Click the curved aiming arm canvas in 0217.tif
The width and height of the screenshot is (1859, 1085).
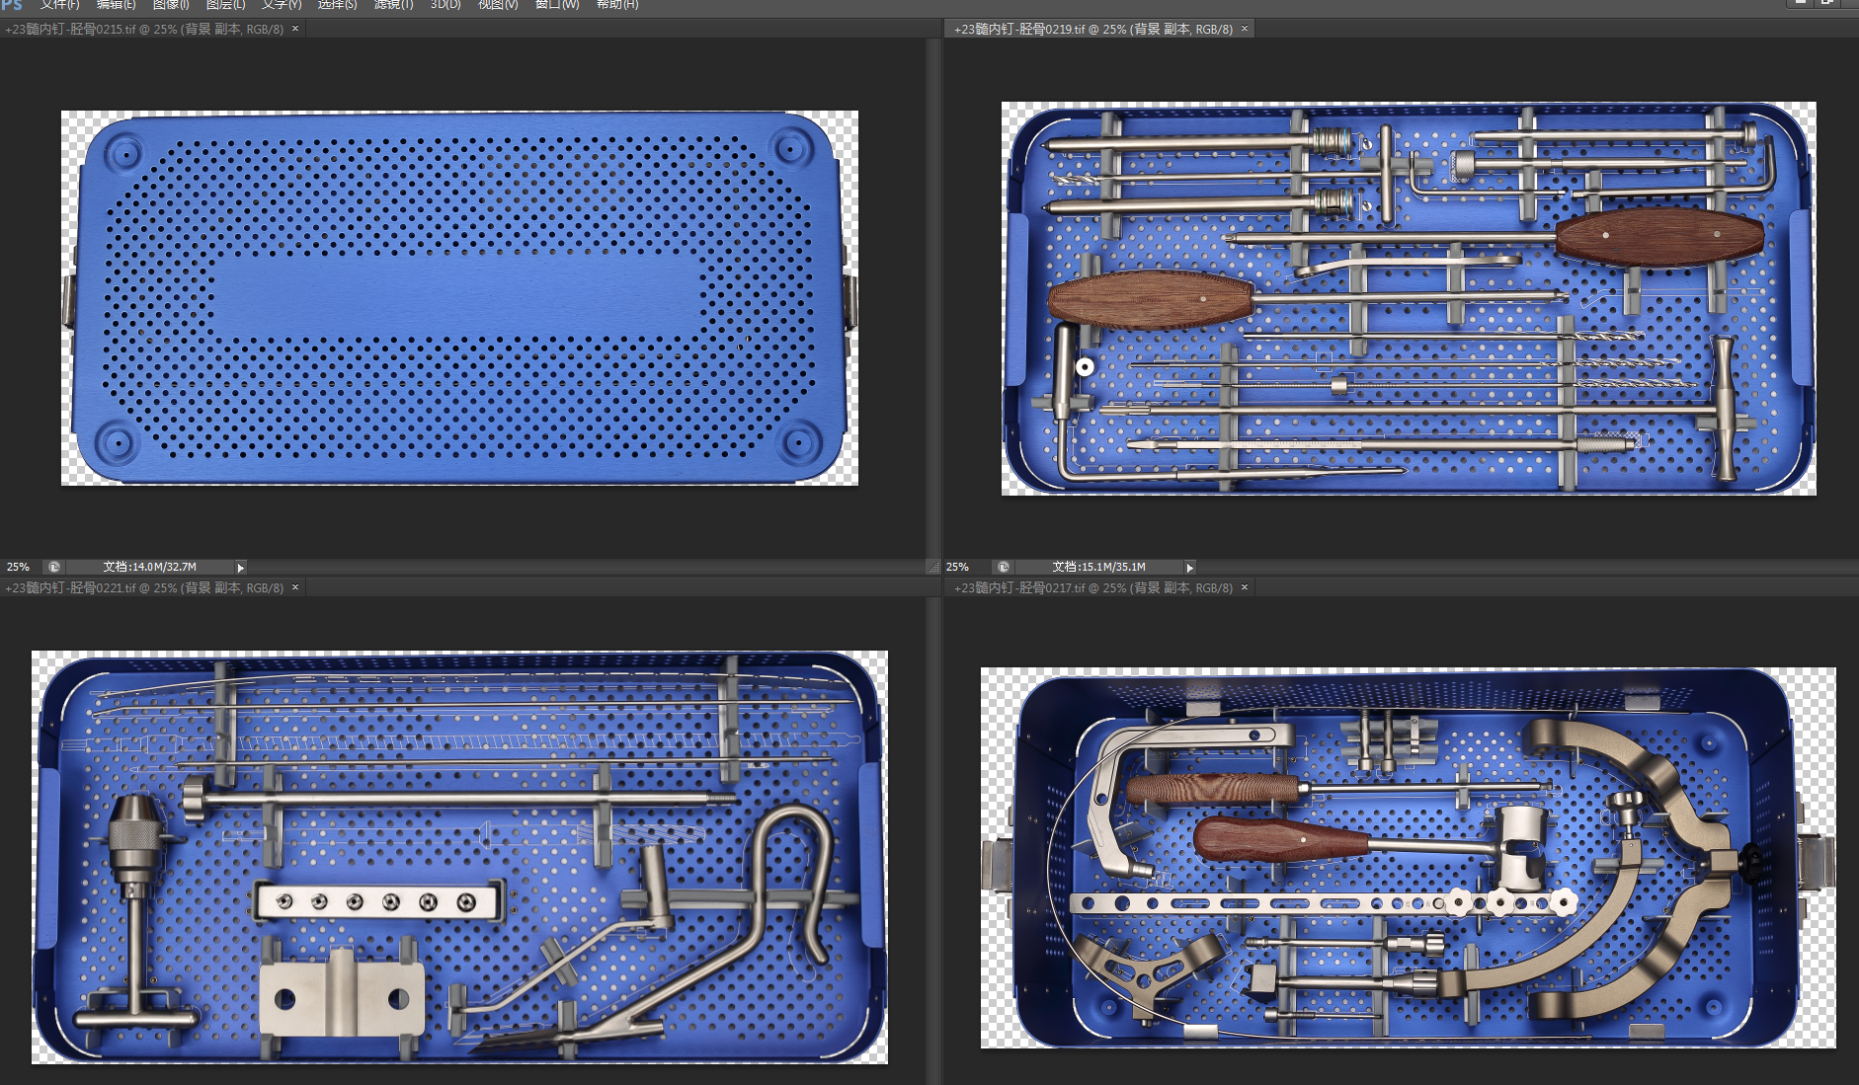1409,858
